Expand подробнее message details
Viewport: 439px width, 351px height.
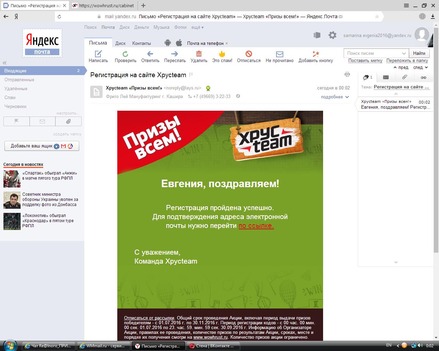pos(335,97)
